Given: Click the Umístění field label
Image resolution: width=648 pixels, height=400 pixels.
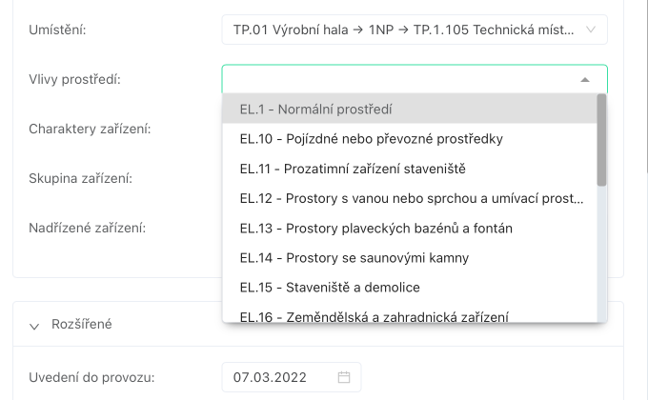Looking at the screenshot, I should coord(57,30).
